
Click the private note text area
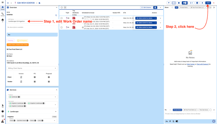pos(190,116)
